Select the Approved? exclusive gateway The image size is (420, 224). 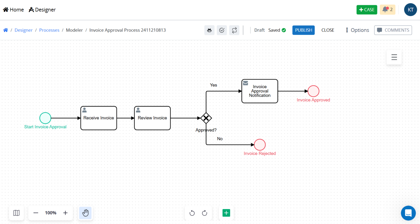[x=206, y=118]
